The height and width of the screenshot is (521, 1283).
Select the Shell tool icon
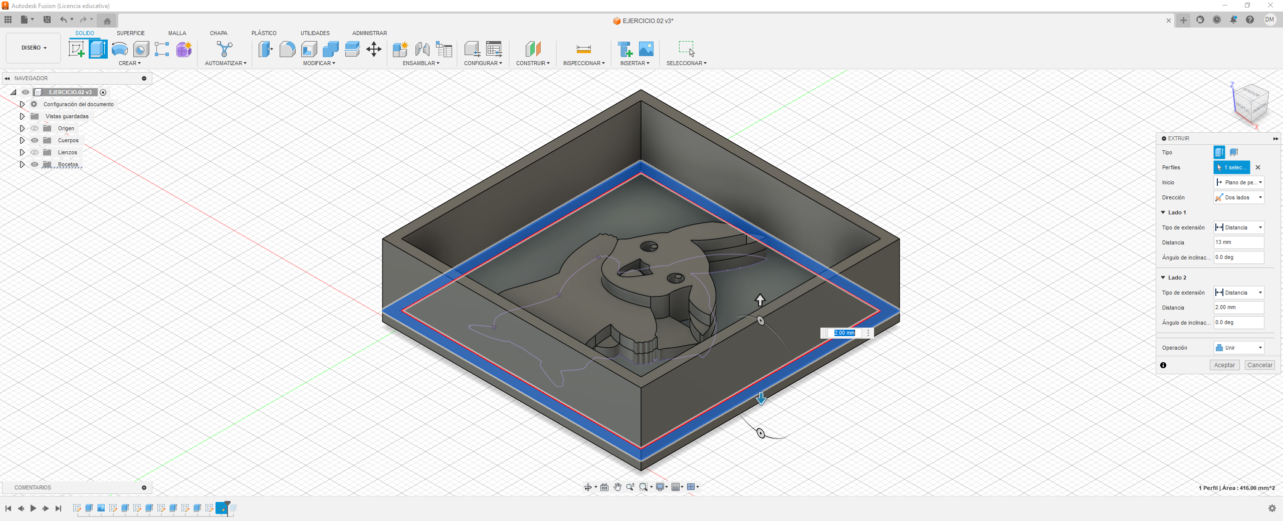[x=309, y=49]
